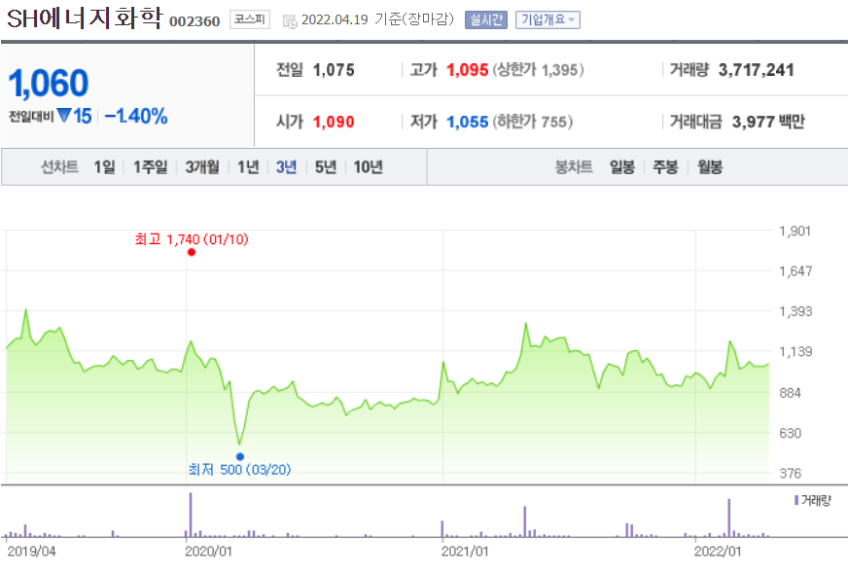Click the 상한가 1,395 text
Screen dimensions: 848x569
[538, 70]
